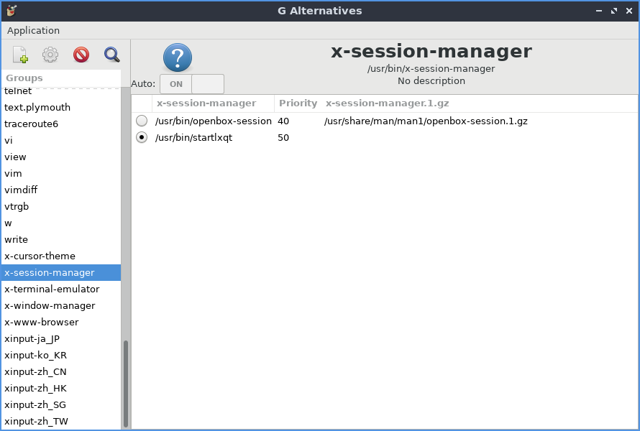The image size is (640, 431).
Task: Select the /usr/bin/startlxqt radio button
Action: click(x=142, y=137)
